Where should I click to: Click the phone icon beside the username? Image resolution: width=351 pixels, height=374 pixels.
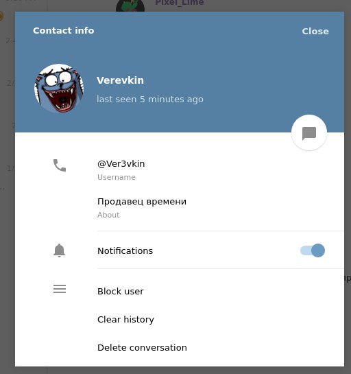(x=60, y=165)
